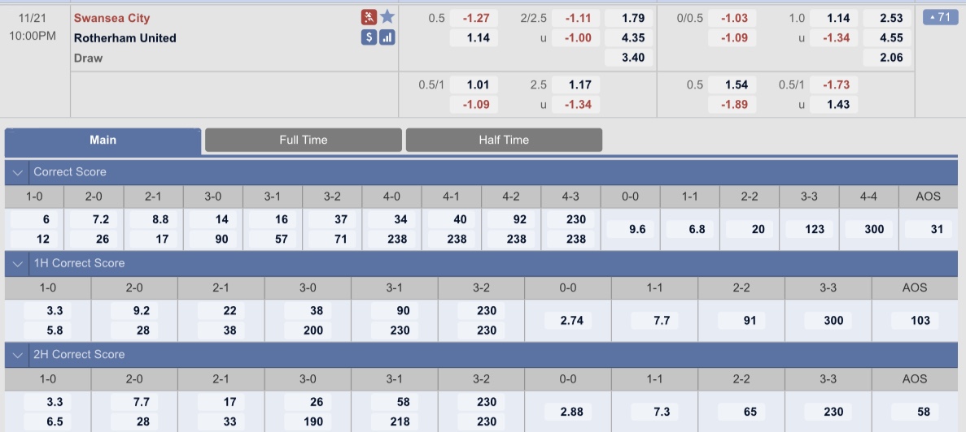
Task: Select handicap odds -1.27 for Swansea
Action: click(x=474, y=18)
